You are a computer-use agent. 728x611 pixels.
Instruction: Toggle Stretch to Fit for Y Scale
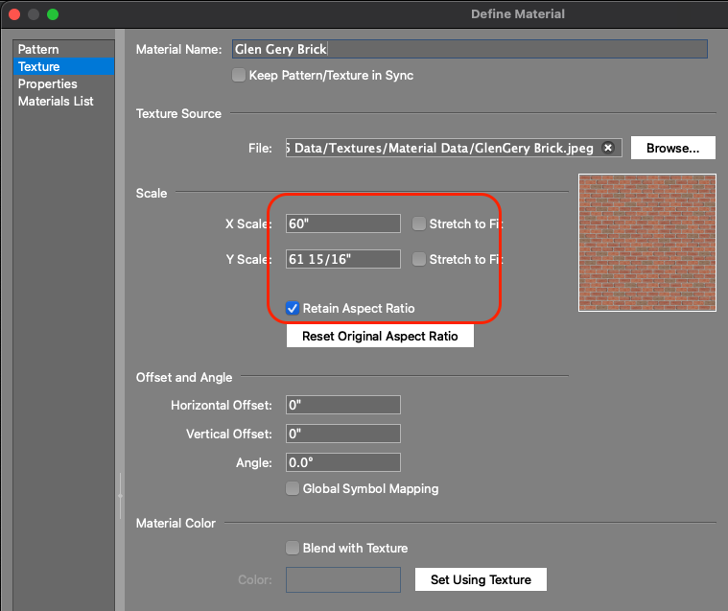tap(419, 259)
